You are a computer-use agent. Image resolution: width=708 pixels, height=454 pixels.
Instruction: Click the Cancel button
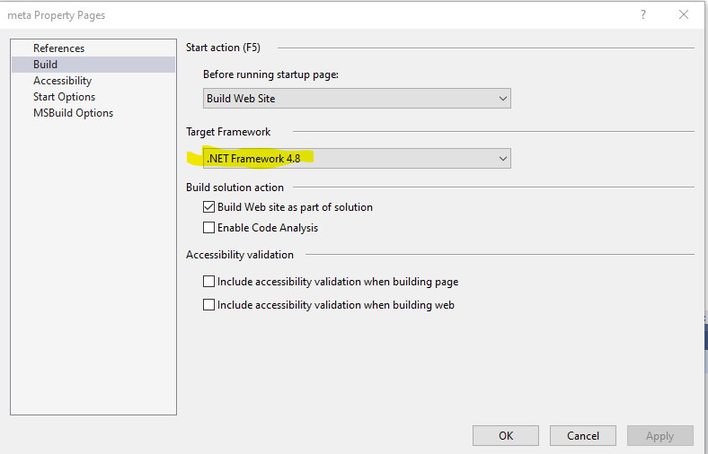point(583,435)
